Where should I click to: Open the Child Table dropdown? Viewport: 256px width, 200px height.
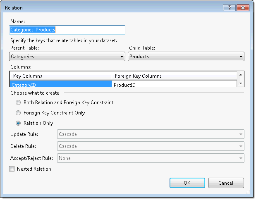[x=186, y=57]
